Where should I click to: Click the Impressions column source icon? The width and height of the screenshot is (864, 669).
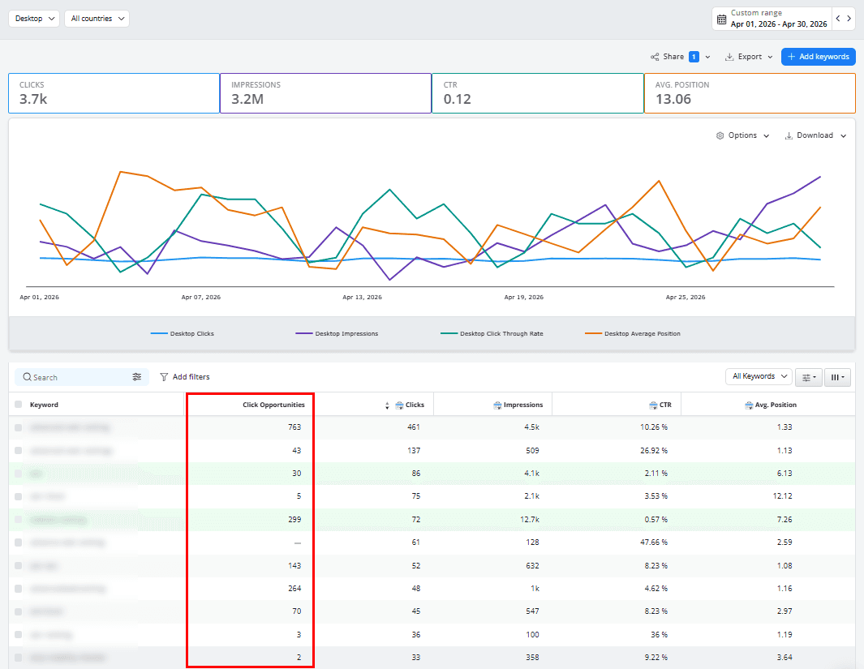click(x=497, y=405)
